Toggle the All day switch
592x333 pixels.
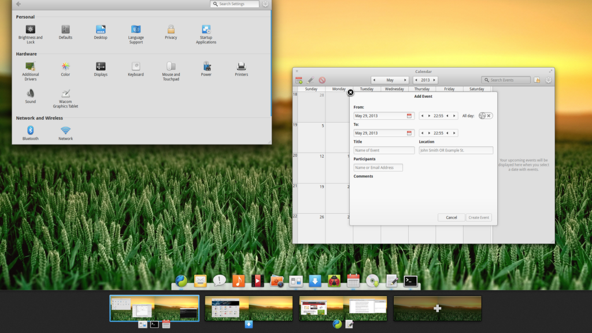(486, 116)
